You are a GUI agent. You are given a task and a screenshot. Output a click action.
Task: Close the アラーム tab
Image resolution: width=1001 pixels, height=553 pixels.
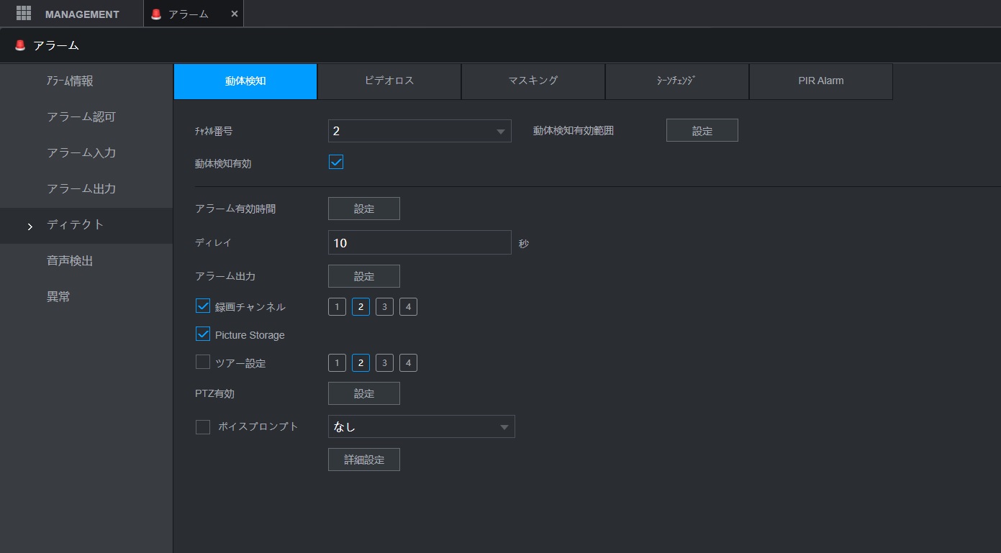234,14
